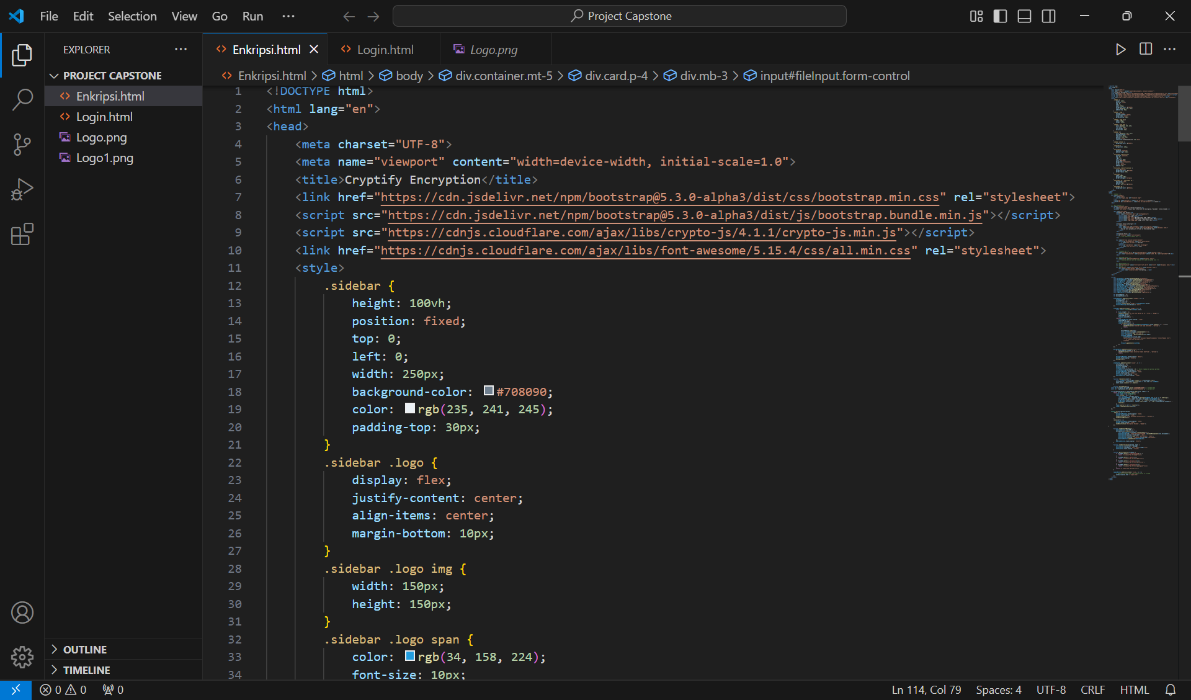The height and width of the screenshot is (700, 1191).
Task: Open the Run and Debug view
Action: pos(22,189)
